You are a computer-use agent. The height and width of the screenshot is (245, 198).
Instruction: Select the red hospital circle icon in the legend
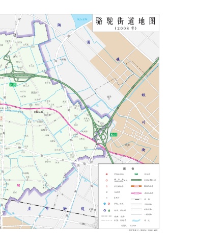[x=109, y=204]
